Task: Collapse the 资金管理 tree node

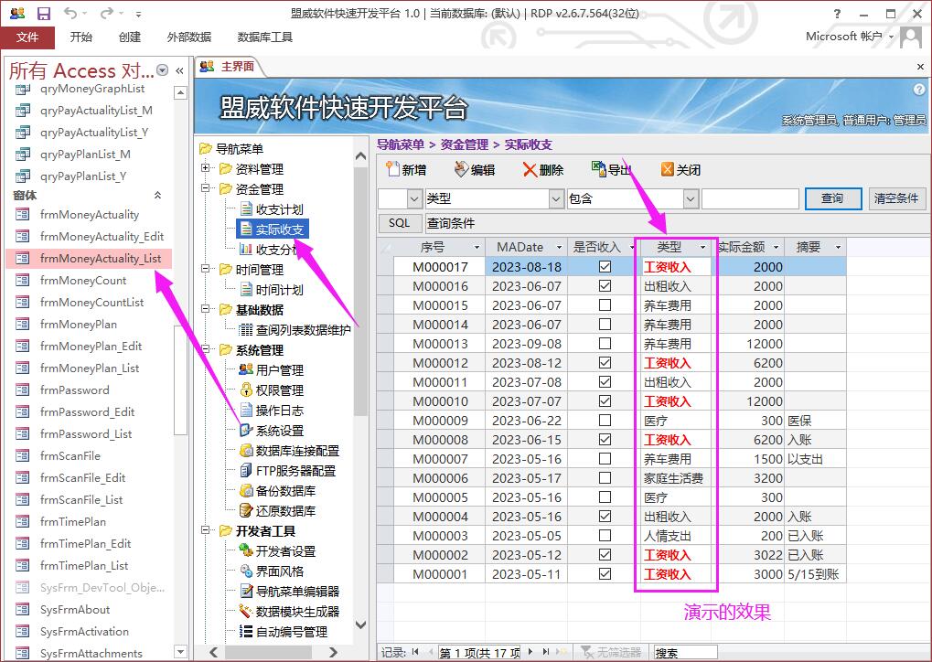Action: click(205, 188)
